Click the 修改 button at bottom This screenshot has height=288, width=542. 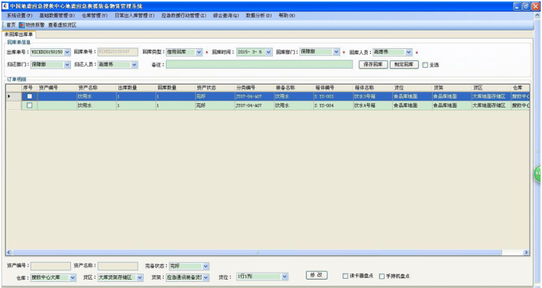(x=316, y=275)
